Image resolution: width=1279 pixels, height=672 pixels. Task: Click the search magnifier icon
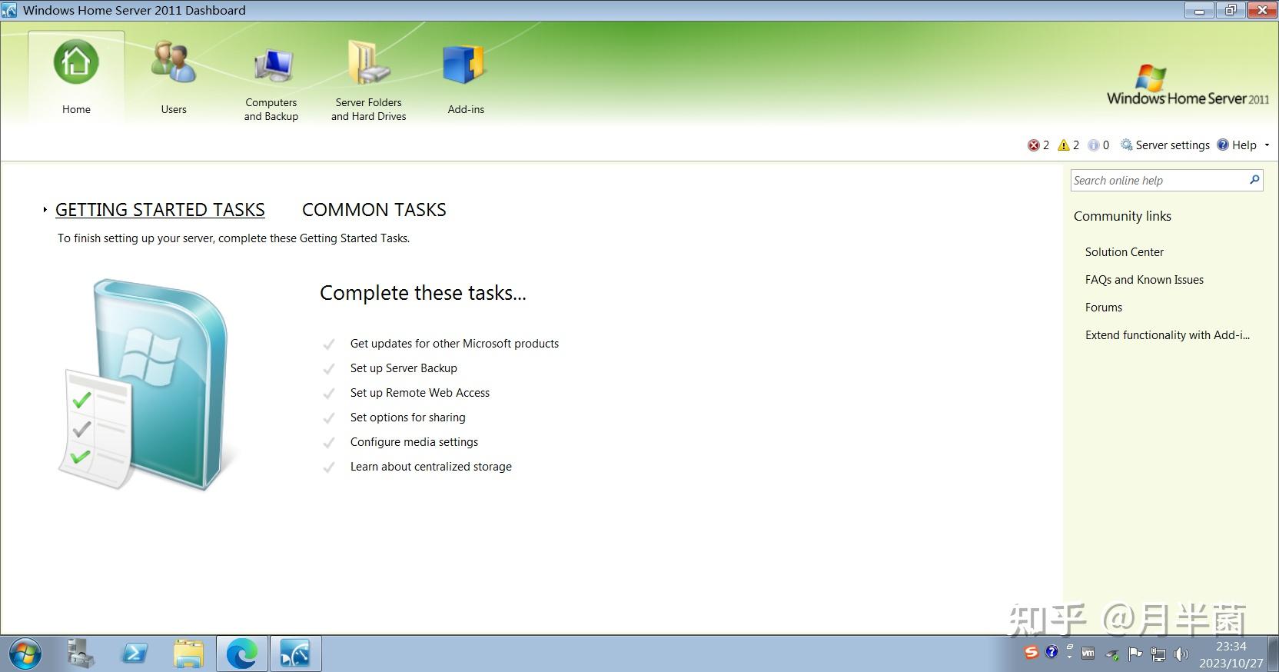(x=1254, y=180)
